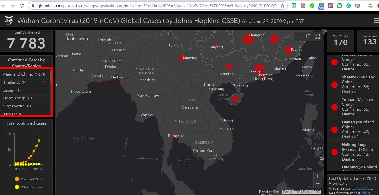379x195 pixels.
Task: Open the JHU CSSE link
Action: pyautogui.click(x=363, y=188)
